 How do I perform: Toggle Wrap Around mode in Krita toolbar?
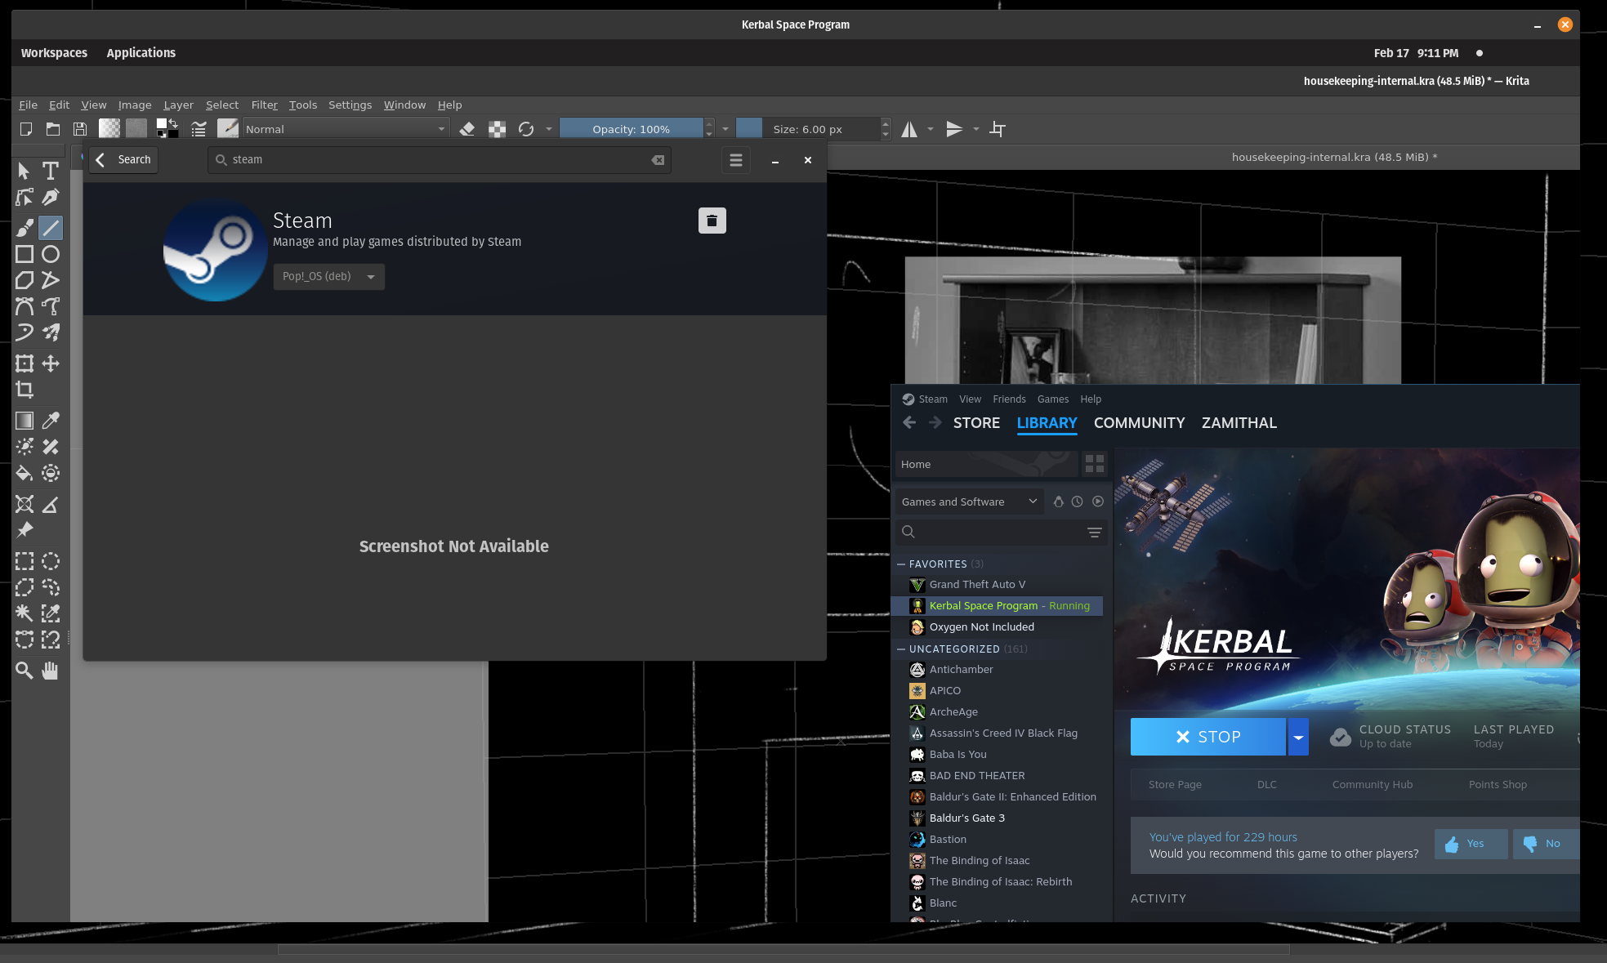coord(998,129)
